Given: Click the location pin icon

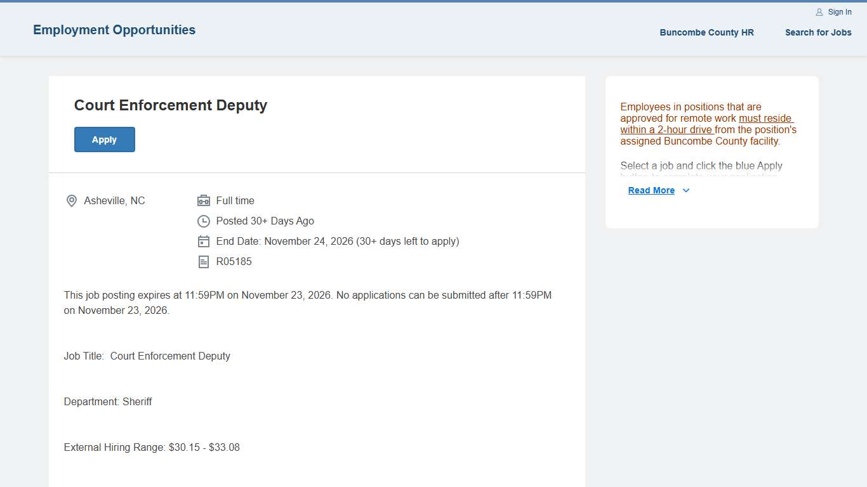Looking at the screenshot, I should point(72,201).
